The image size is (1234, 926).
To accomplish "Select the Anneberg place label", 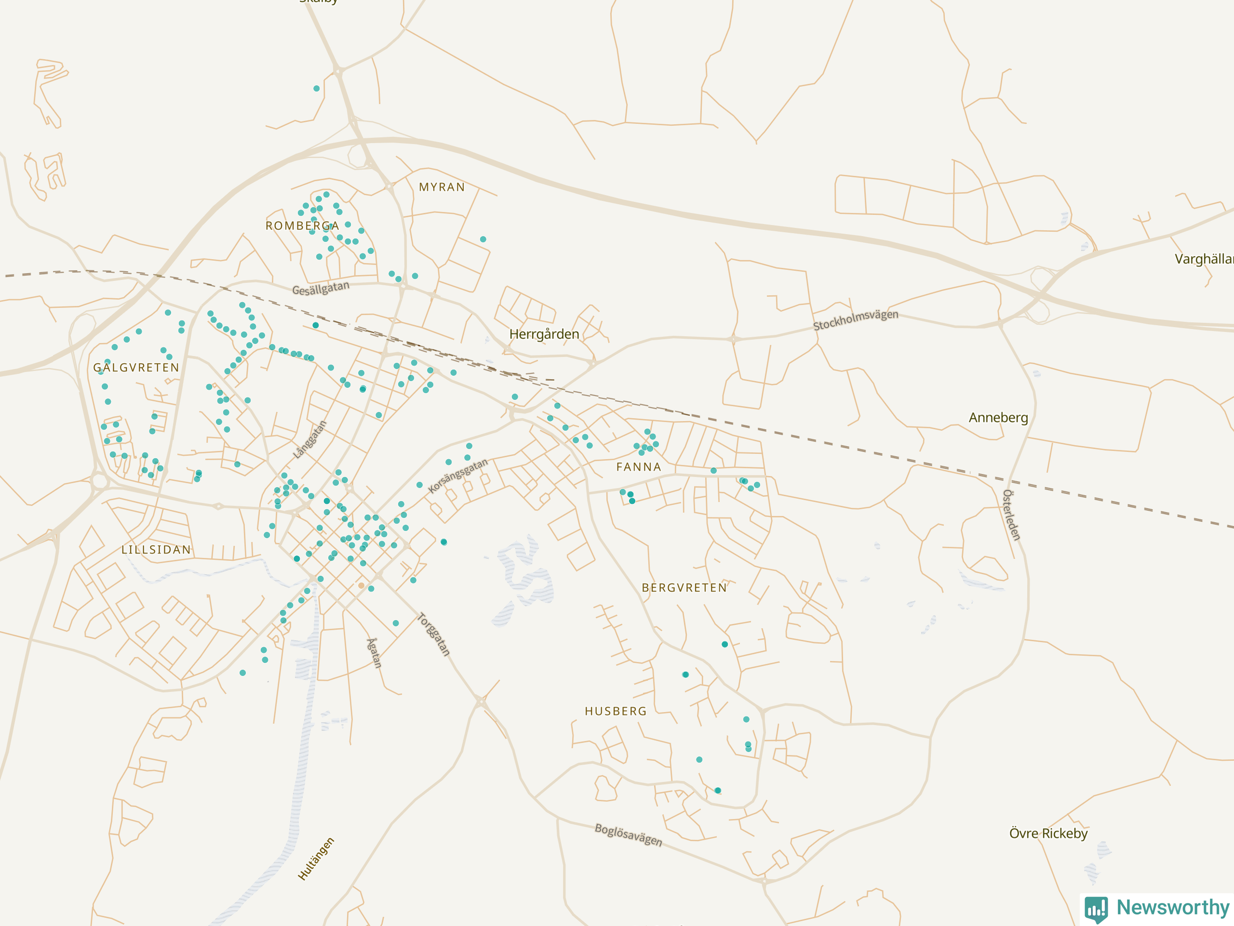I will coord(998,418).
